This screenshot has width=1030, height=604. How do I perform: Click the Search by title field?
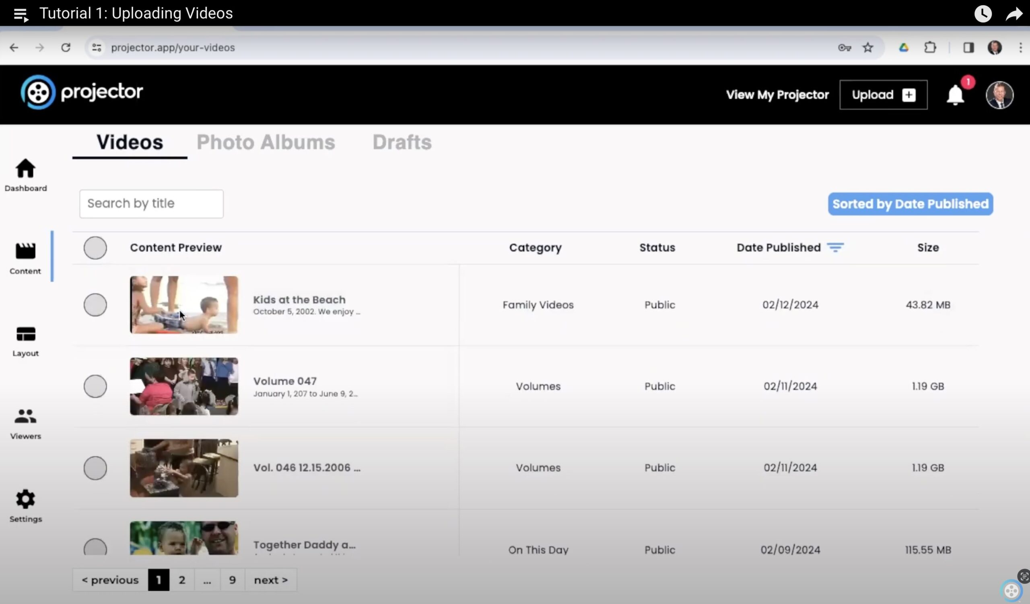(151, 204)
